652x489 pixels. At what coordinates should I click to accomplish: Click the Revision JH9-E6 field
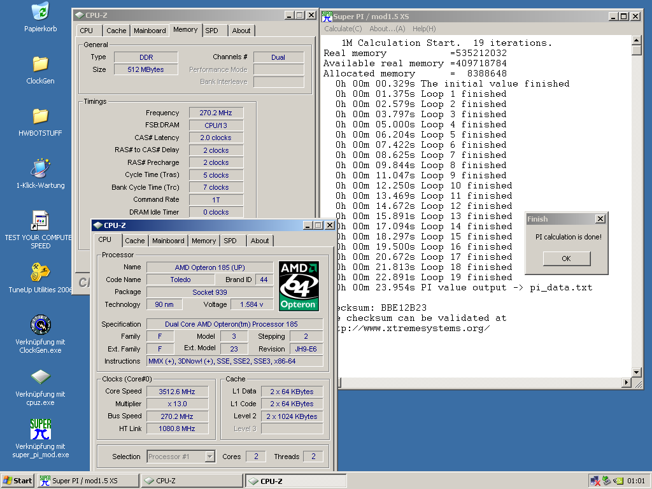306,349
